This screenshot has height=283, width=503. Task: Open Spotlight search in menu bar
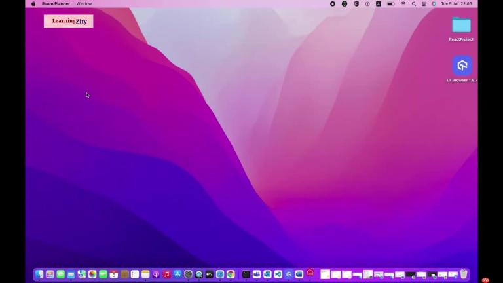pos(414,4)
